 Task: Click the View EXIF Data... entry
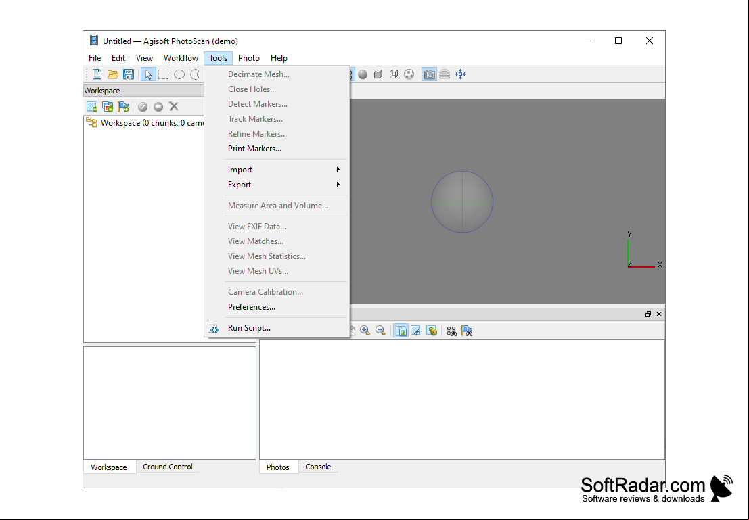coord(277,227)
